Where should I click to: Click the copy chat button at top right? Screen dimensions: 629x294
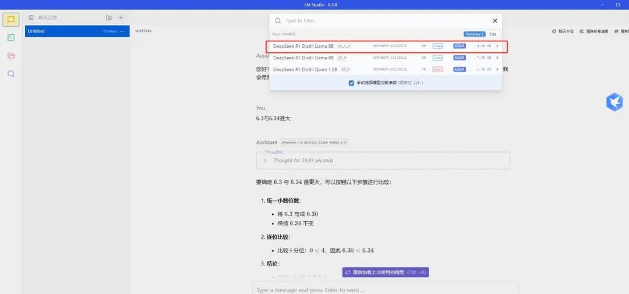point(621,31)
